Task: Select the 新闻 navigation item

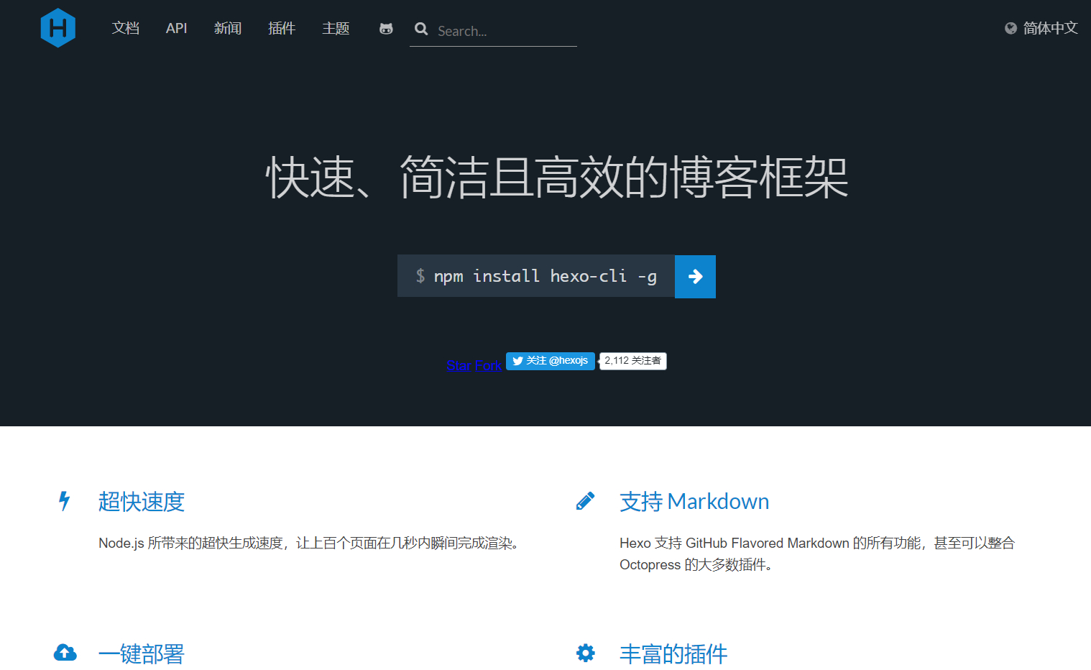Action: pyautogui.click(x=228, y=29)
